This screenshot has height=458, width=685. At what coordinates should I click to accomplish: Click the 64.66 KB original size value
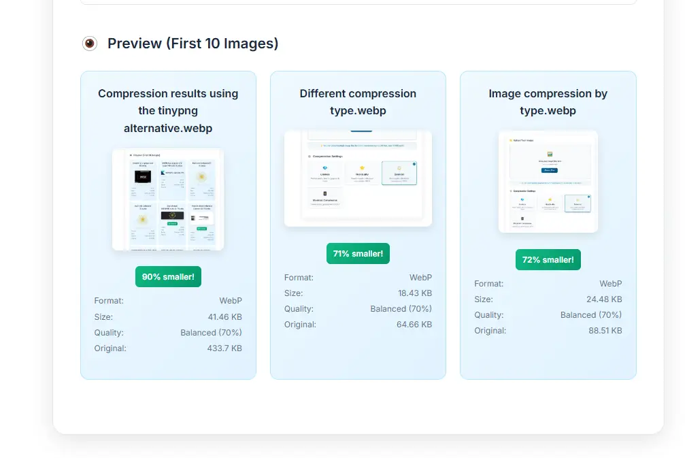click(x=414, y=325)
